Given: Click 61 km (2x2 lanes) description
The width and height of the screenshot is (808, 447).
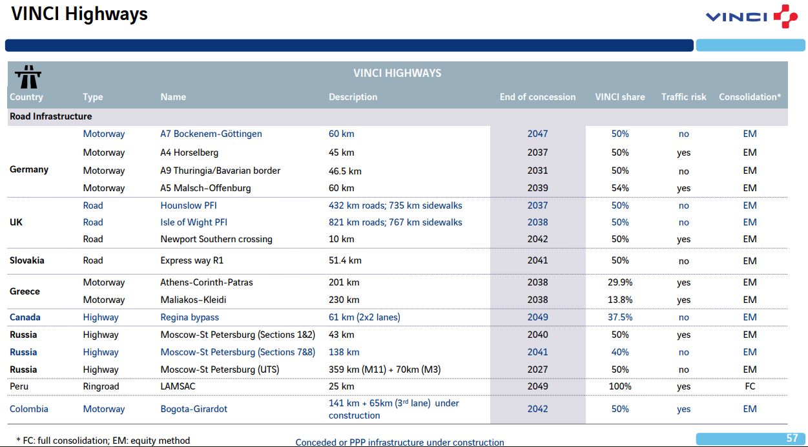Looking at the screenshot, I should pyautogui.click(x=364, y=317).
